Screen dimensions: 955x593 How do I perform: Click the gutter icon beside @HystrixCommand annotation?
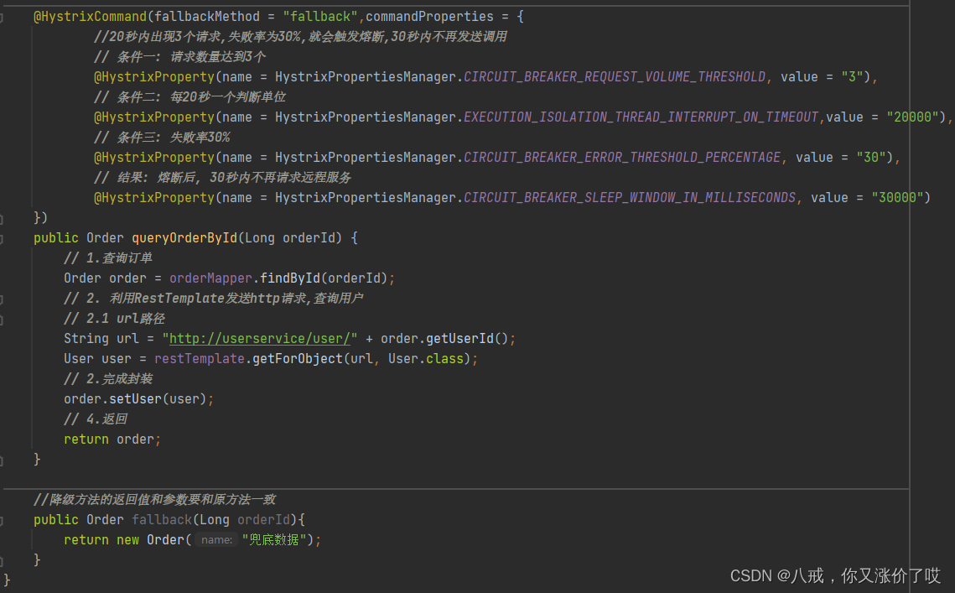5,16
